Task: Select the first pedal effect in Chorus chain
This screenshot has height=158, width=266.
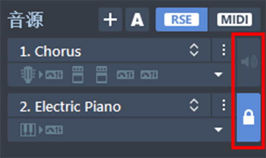Action: 78,74
